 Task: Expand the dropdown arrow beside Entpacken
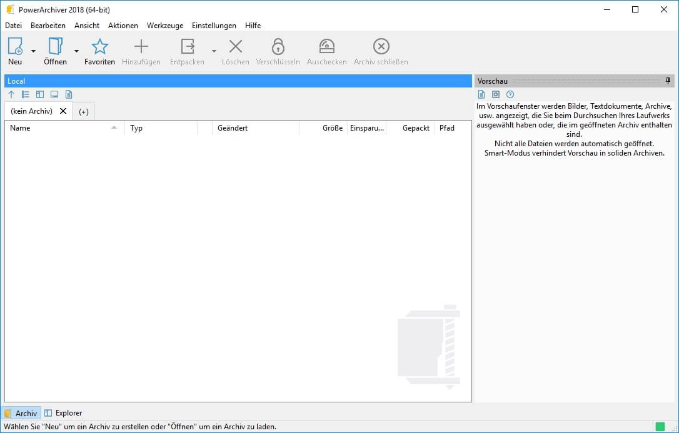214,51
